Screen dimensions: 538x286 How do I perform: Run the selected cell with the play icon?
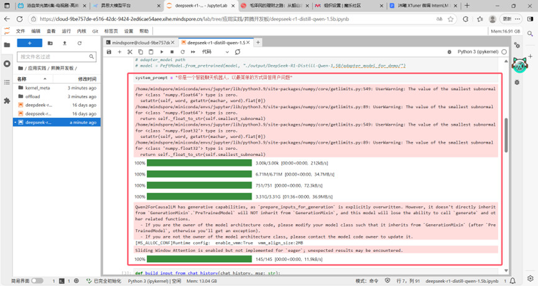[162, 52]
